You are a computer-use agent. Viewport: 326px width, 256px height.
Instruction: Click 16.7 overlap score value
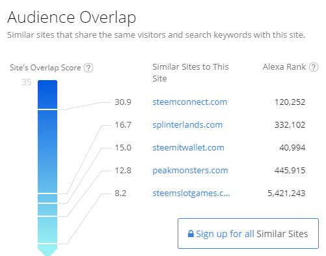point(123,125)
